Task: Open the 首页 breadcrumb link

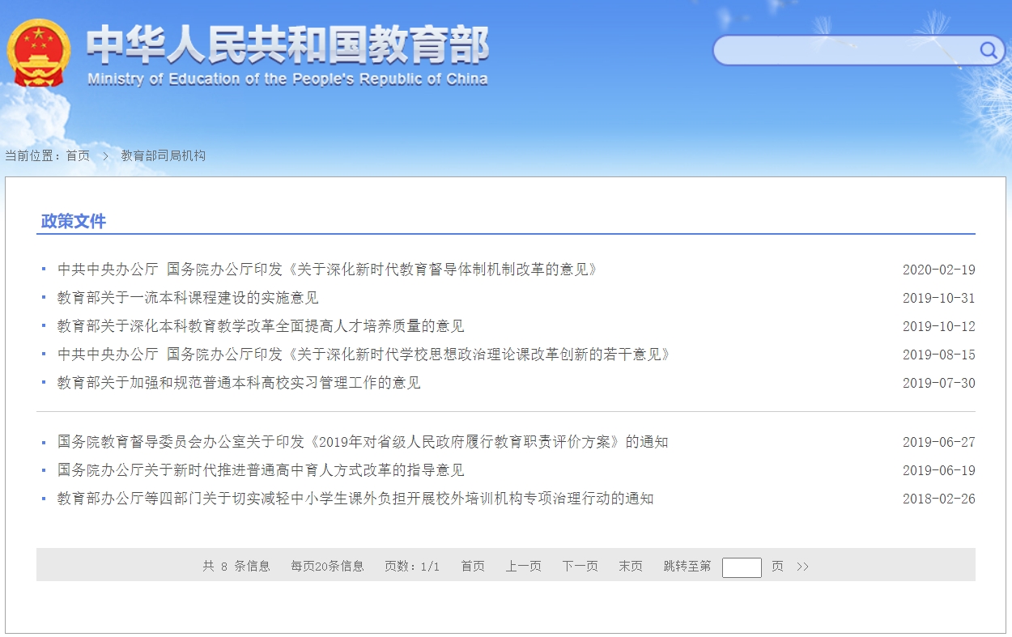Action: coord(79,155)
